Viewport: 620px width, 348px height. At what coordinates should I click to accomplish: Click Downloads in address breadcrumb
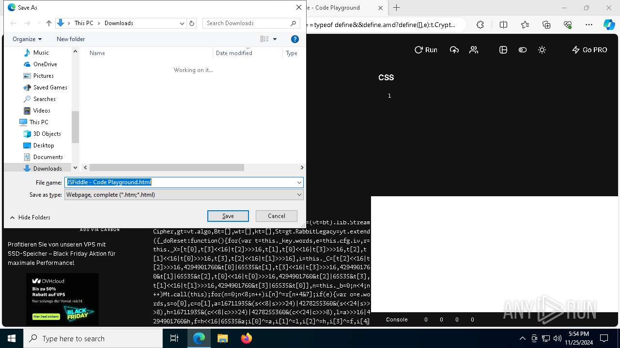pyautogui.click(x=119, y=23)
